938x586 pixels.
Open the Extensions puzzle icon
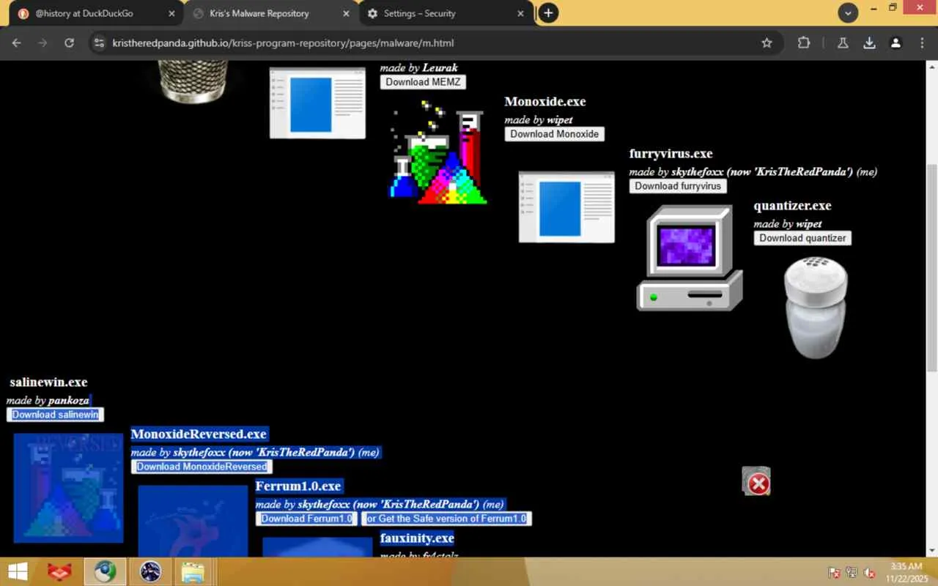(x=804, y=43)
